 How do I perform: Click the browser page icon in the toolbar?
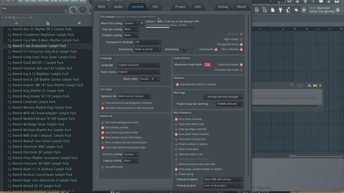click(273, 10)
